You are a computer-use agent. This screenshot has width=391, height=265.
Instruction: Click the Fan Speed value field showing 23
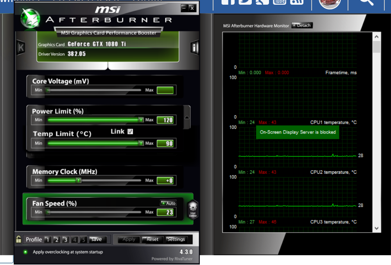(165, 212)
